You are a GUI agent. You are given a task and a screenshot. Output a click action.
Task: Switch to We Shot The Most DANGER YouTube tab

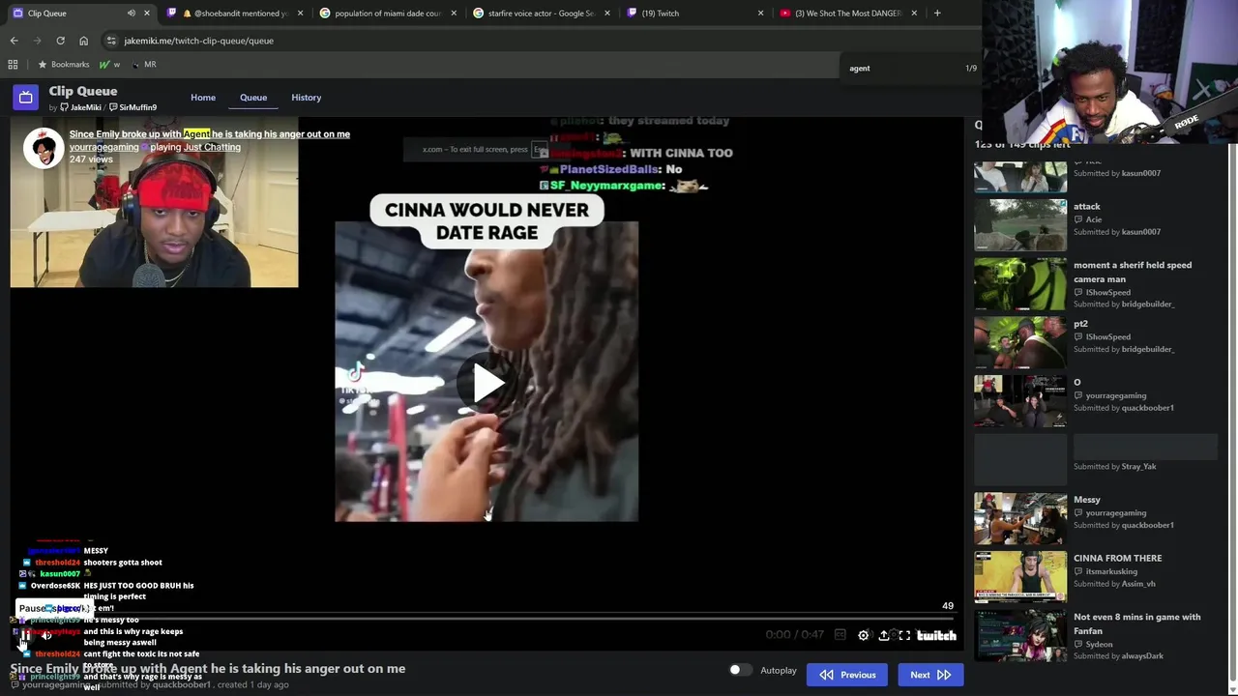click(x=847, y=13)
